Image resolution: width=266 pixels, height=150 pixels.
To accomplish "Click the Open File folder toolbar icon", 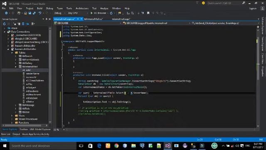I will click(x=25, y=13).
